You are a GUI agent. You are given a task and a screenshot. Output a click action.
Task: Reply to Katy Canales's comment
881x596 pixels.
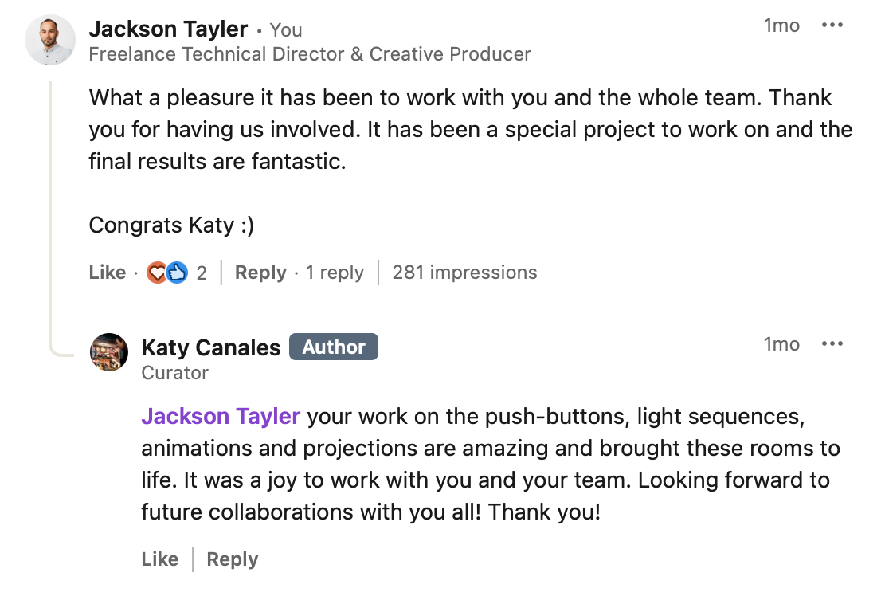232,559
